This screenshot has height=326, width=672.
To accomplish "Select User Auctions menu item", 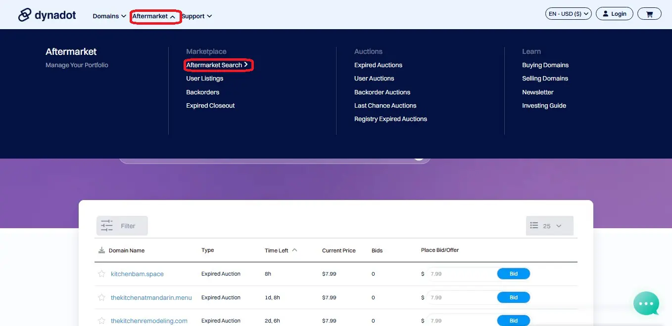I will (374, 79).
